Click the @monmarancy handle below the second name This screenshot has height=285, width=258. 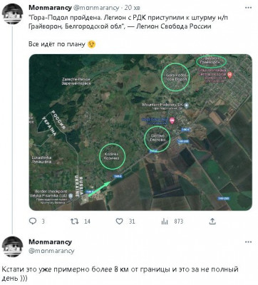tap(51, 251)
